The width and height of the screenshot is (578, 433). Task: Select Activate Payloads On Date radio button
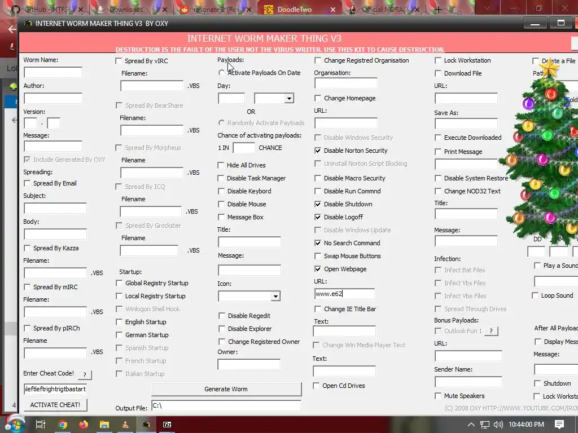point(221,73)
